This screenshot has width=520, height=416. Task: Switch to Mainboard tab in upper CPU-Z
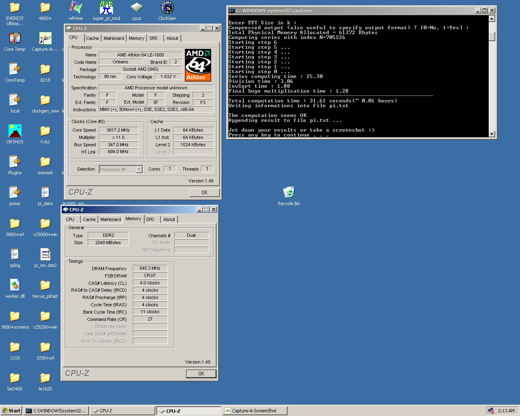click(114, 38)
